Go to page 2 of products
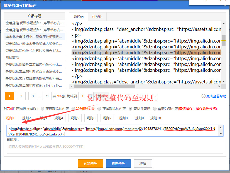 pyautogui.click(x=21, y=96)
